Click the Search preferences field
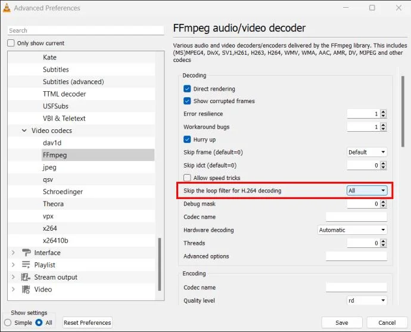 coord(86,30)
